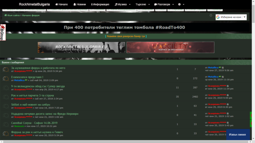
Task: Open the Търсене dropdown menu
Action: pos(143,5)
